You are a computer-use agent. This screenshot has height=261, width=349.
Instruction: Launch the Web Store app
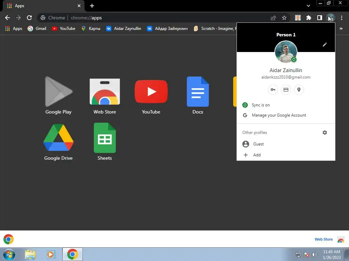pyautogui.click(x=105, y=95)
